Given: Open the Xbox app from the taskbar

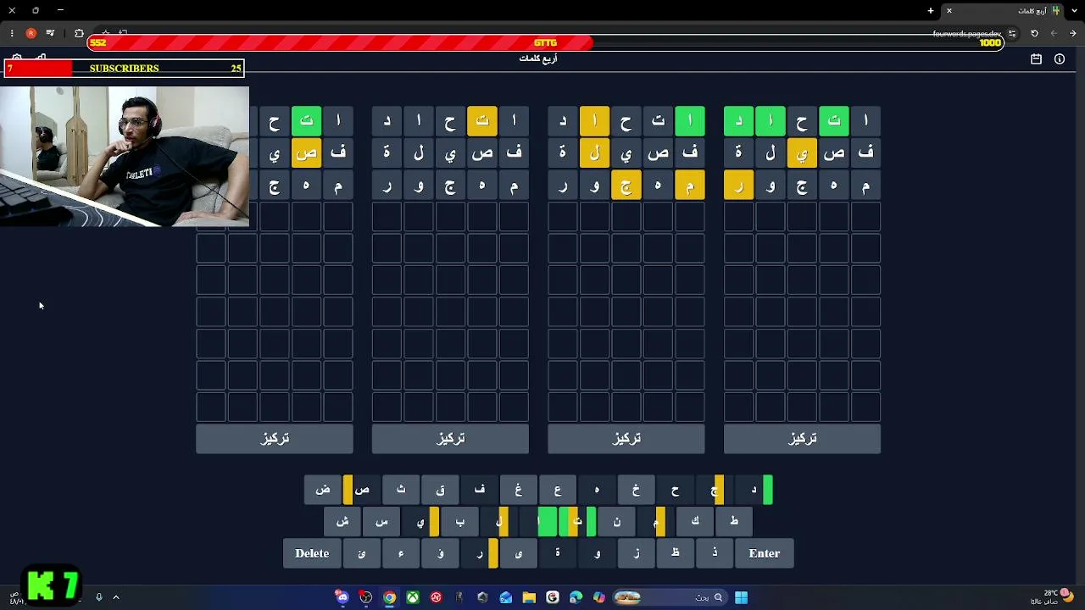Looking at the screenshot, I should coord(413,597).
